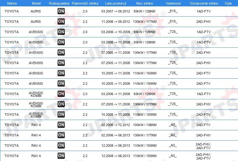Click AVENSIS KOMBI model cell in the 150KM row
This screenshot has height=161, width=238.
(x=36, y=115)
